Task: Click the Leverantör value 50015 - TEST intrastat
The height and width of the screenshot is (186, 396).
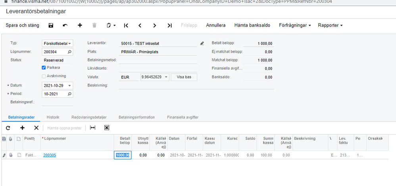Action: click(158, 44)
